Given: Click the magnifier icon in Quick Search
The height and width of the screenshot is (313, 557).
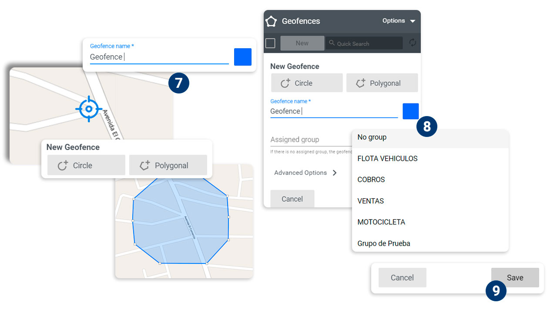Looking at the screenshot, I should (x=332, y=43).
